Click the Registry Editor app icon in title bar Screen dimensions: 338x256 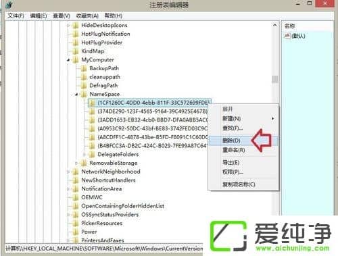coord(9,5)
